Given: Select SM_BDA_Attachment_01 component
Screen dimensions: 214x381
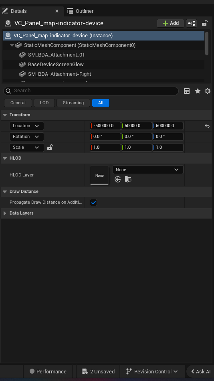Looking at the screenshot, I should click(x=104, y=55).
